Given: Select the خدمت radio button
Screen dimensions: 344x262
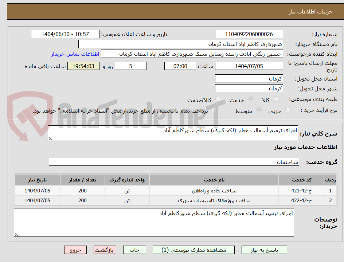Looking at the screenshot, I should (x=251, y=99).
